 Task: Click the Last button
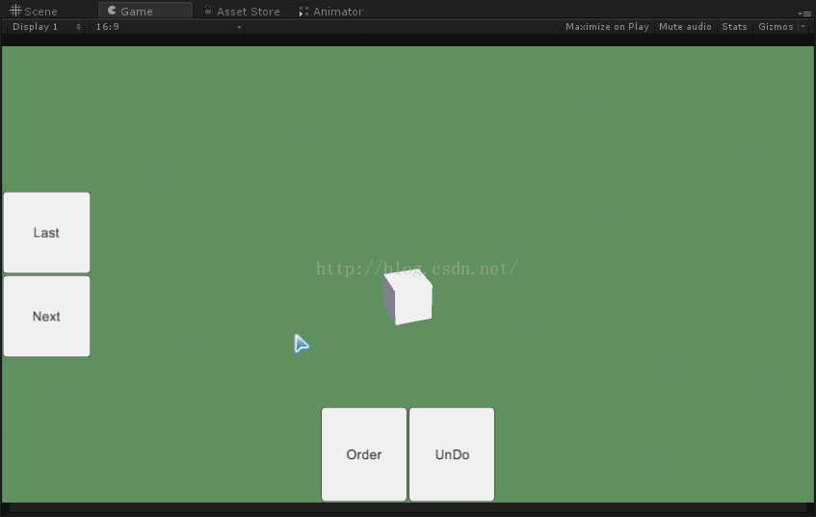47,232
